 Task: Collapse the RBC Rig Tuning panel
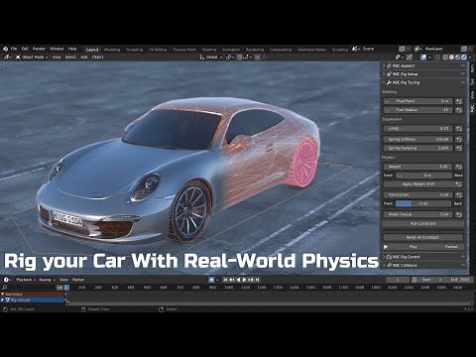point(424,82)
